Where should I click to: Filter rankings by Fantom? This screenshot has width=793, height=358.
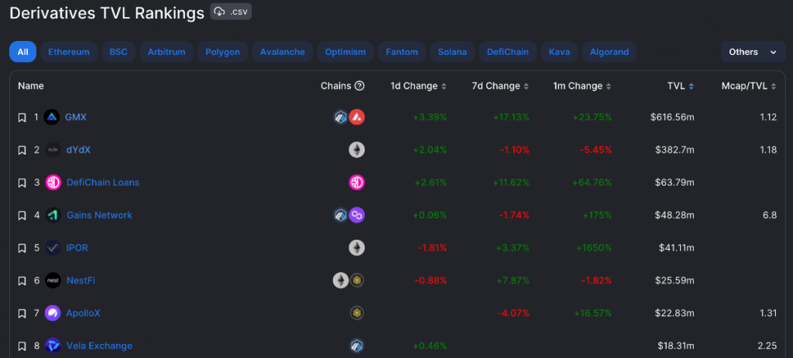pyautogui.click(x=402, y=52)
